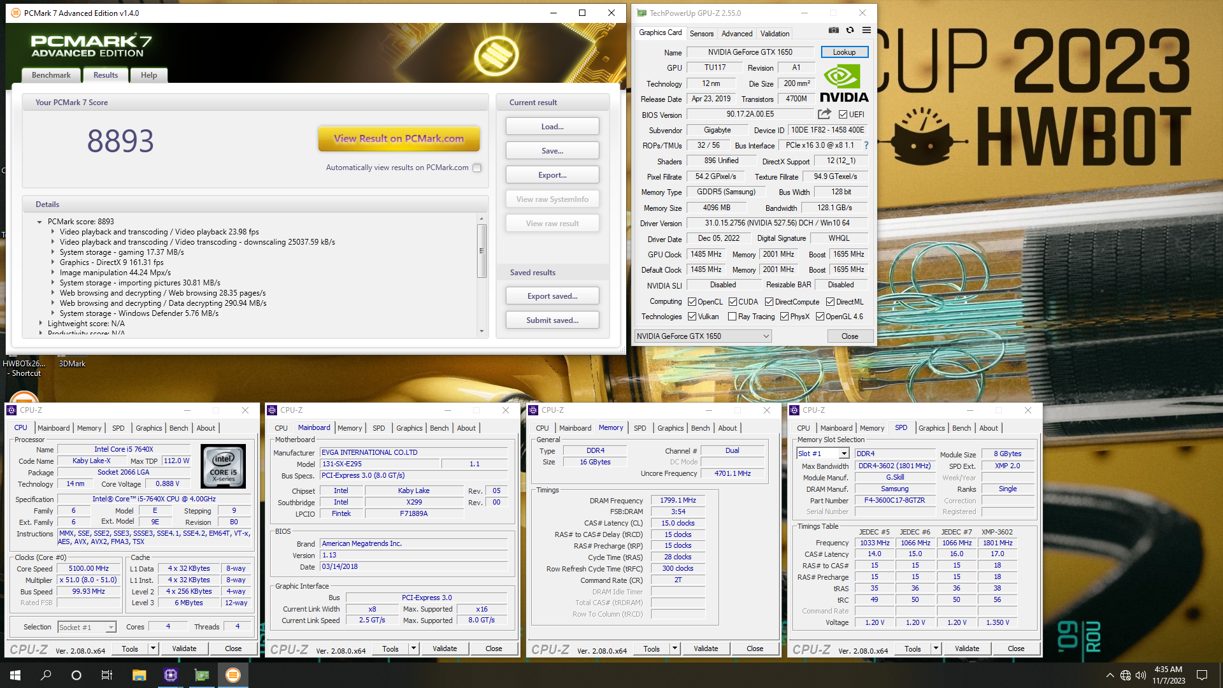Image resolution: width=1223 pixels, height=688 pixels.
Task: Click Export... button in Current result
Action: [x=552, y=175]
